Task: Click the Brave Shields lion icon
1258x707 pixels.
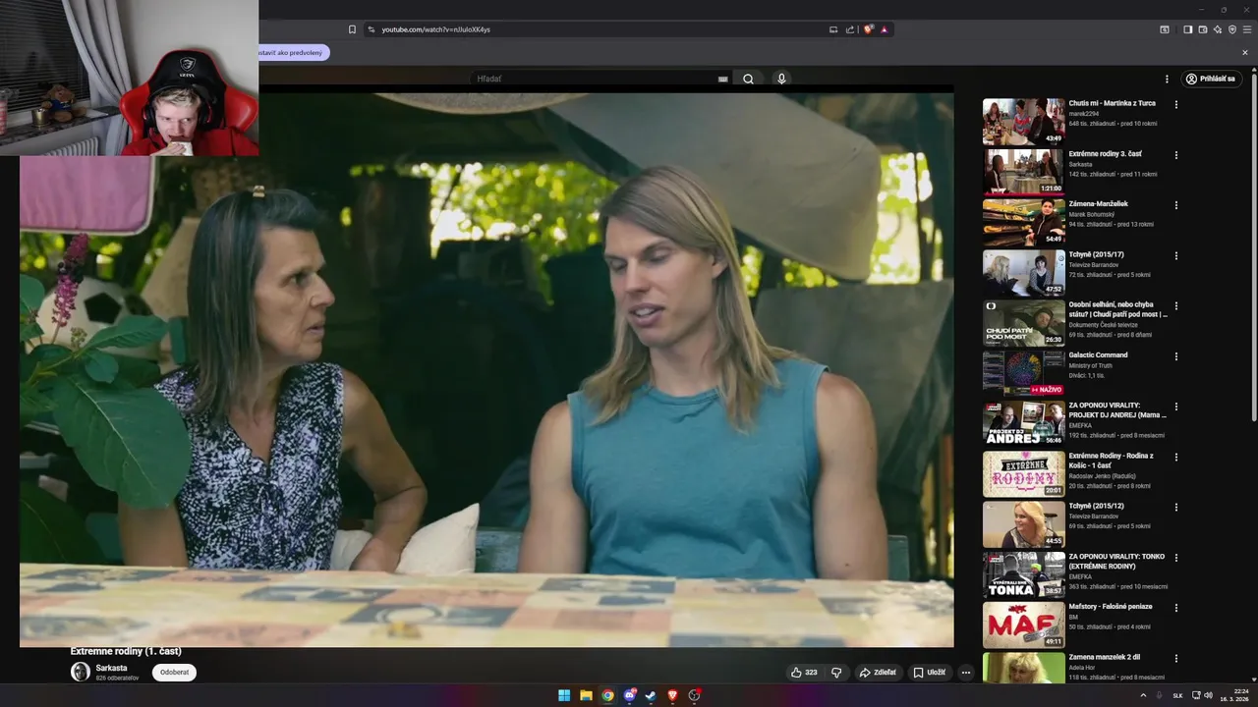Action: [869, 29]
